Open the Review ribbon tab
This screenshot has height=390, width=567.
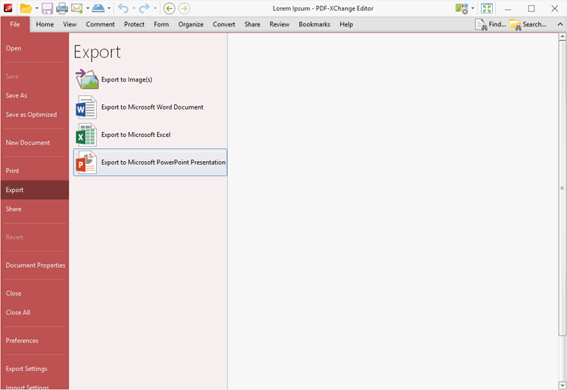pos(280,24)
